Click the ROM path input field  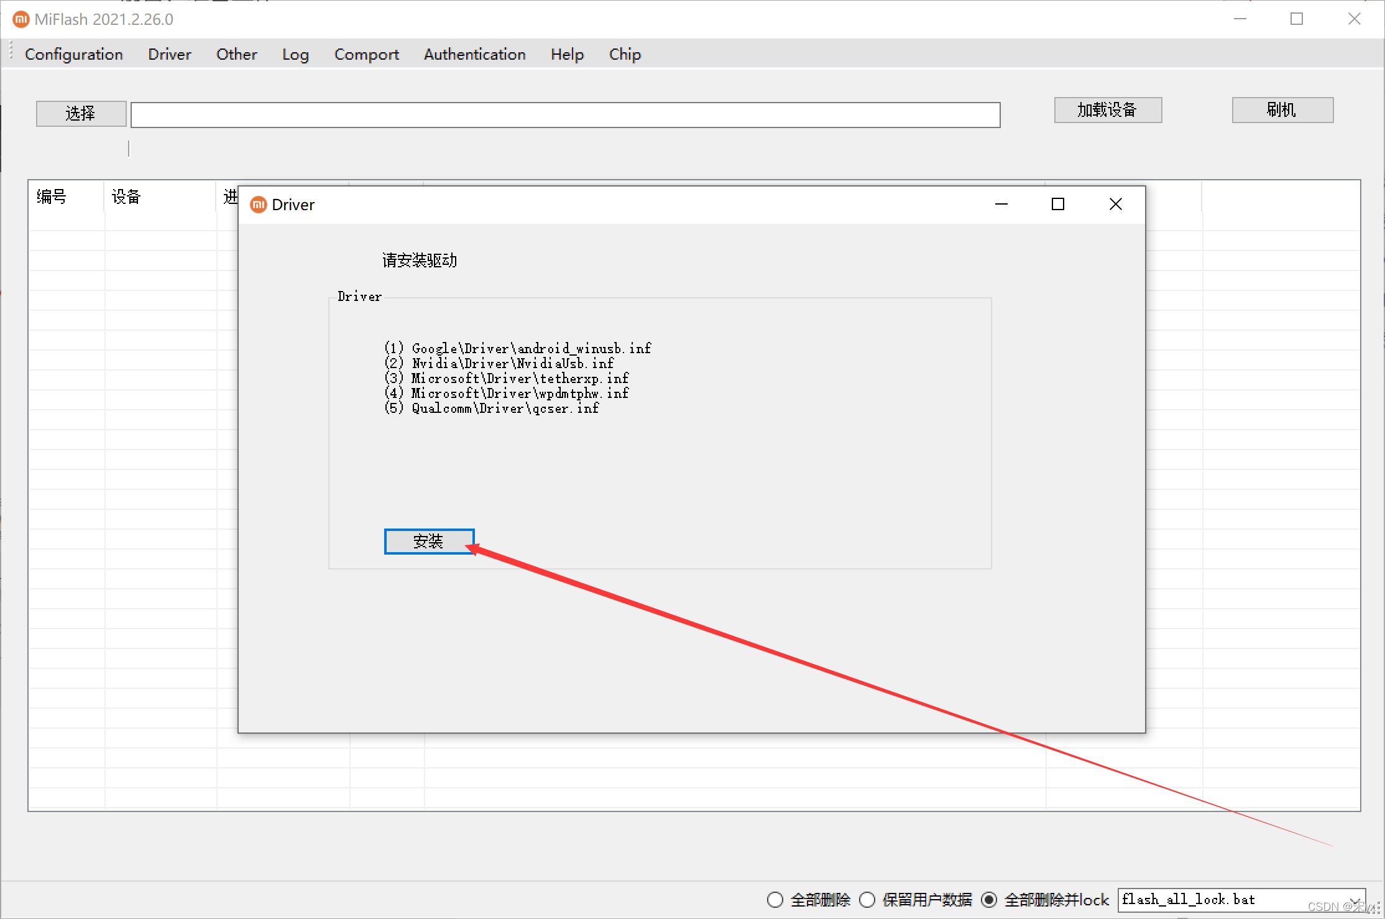pos(565,115)
